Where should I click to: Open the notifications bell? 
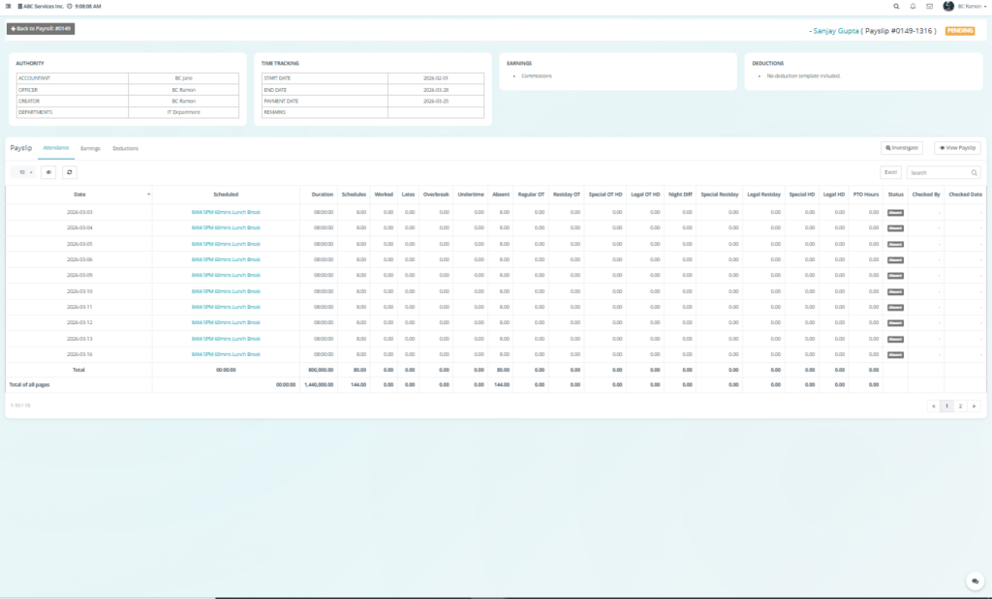click(x=913, y=6)
